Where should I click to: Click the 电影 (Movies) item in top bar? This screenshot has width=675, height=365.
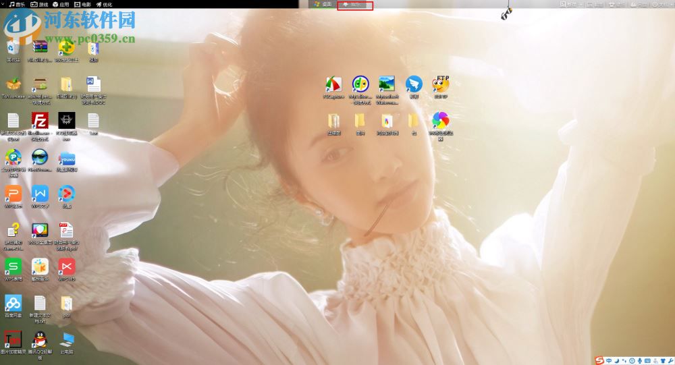[85, 4]
